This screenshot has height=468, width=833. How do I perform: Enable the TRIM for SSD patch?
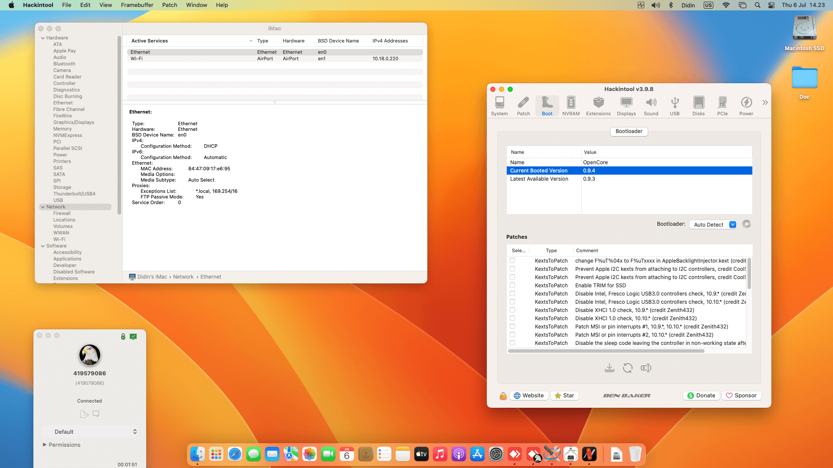513,285
